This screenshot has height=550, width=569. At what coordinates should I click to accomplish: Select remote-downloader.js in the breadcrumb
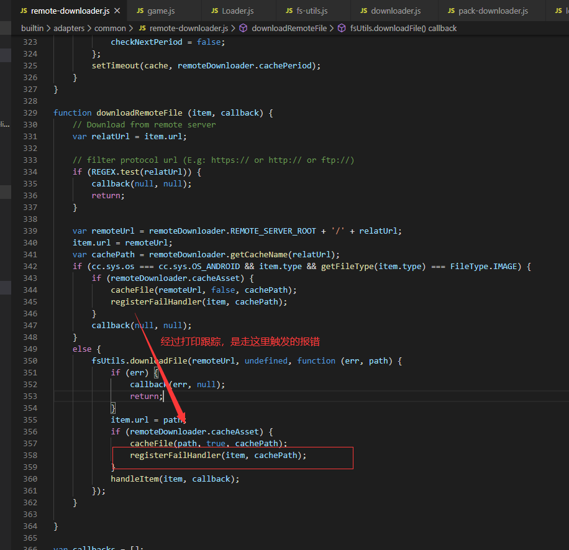pyautogui.click(x=189, y=29)
